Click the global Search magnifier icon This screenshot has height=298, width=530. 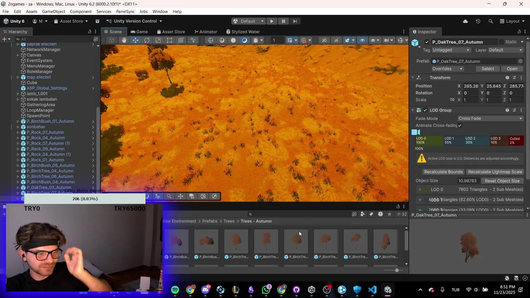click(491, 21)
